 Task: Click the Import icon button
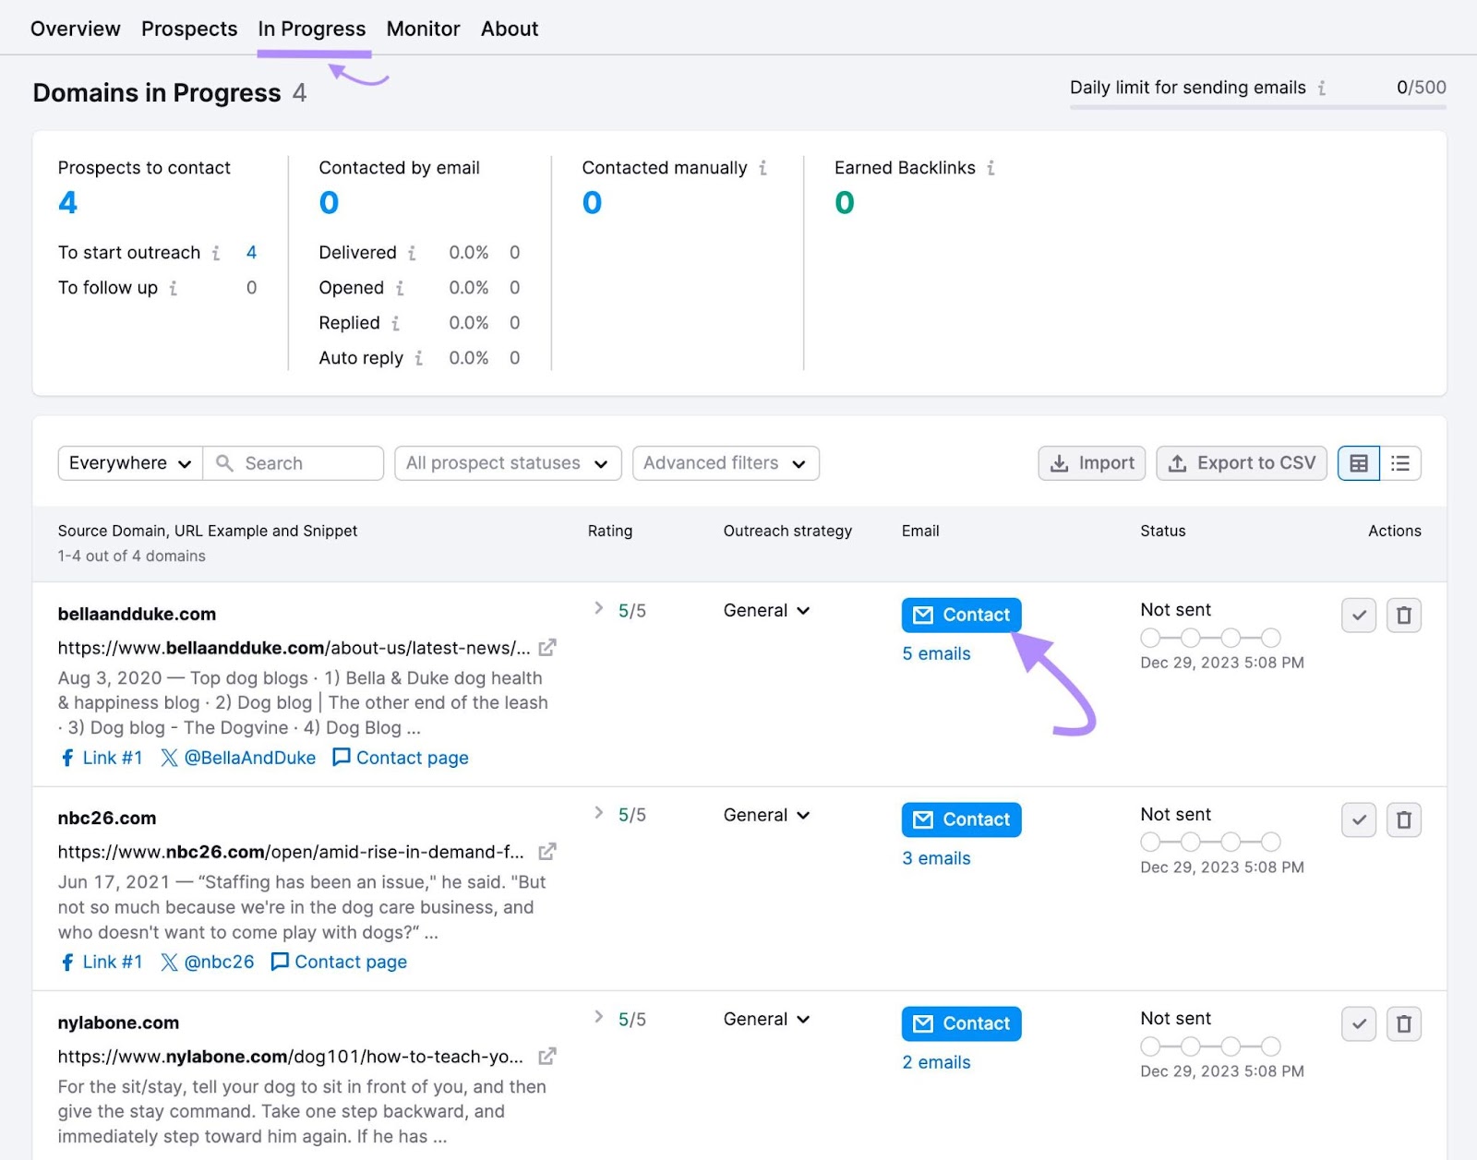click(1059, 462)
